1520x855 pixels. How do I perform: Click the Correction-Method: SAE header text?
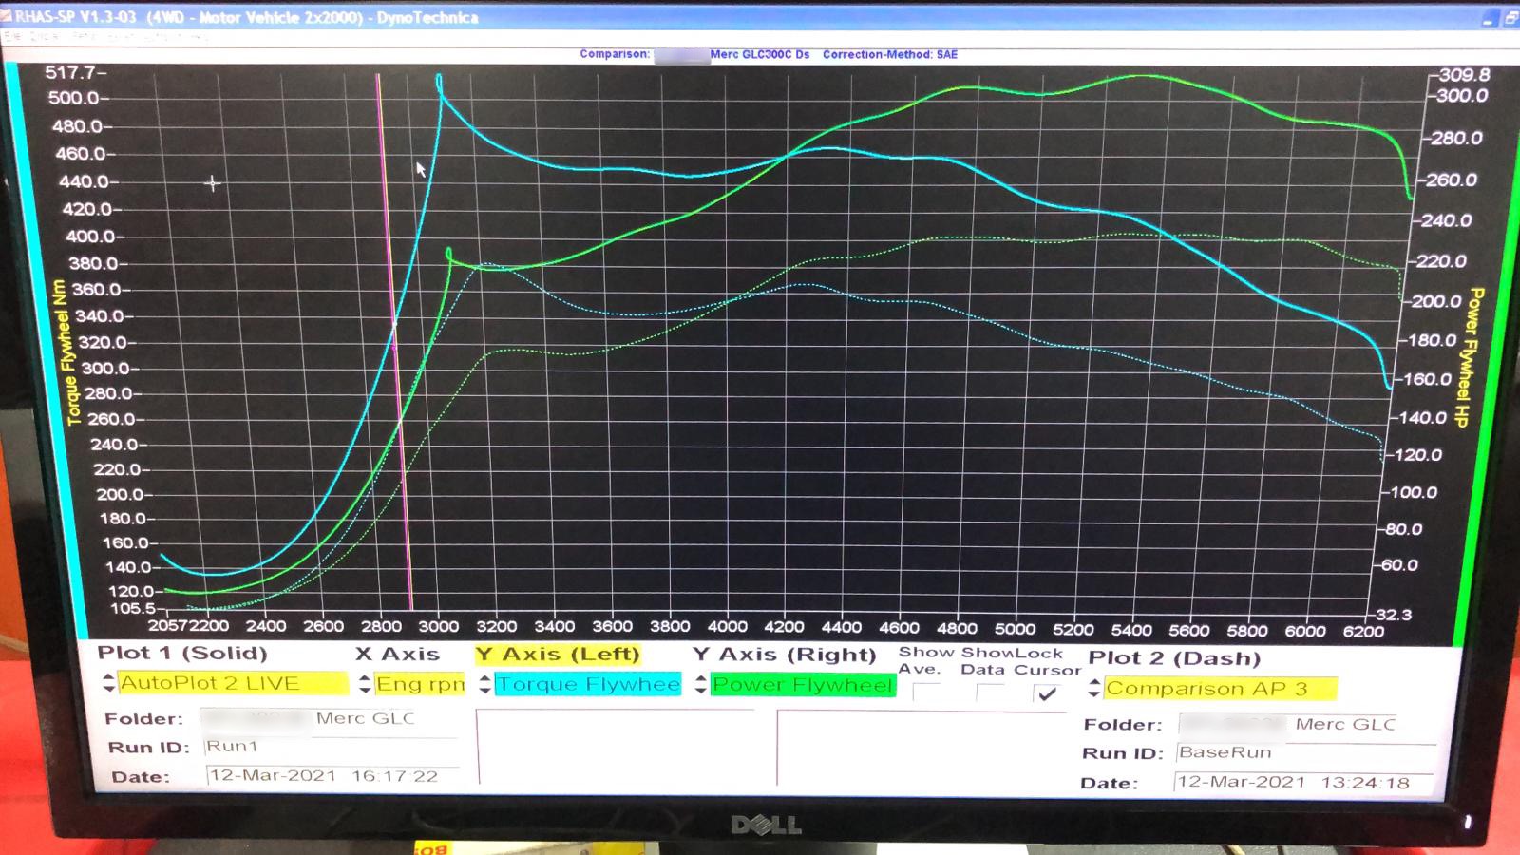tap(890, 54)
